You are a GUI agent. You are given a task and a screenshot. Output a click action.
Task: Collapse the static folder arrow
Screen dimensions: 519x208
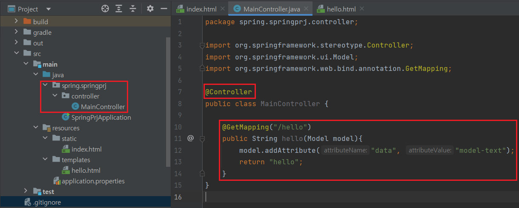(45, 138)
